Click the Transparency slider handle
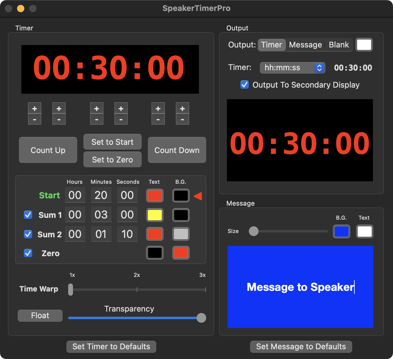393x359 pixels. click(x=201, y=318)
